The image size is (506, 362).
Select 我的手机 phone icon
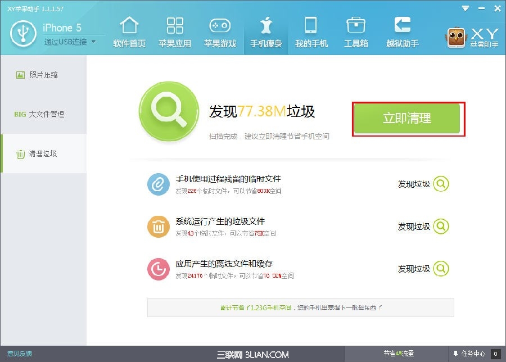[x=311, y=32]
